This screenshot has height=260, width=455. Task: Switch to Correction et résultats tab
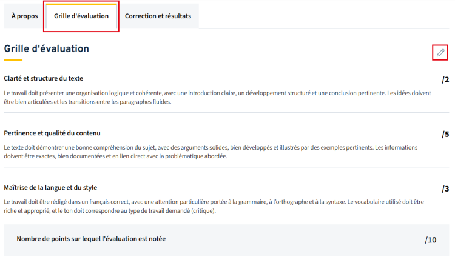pyautogui.click(x=158, y=16)
